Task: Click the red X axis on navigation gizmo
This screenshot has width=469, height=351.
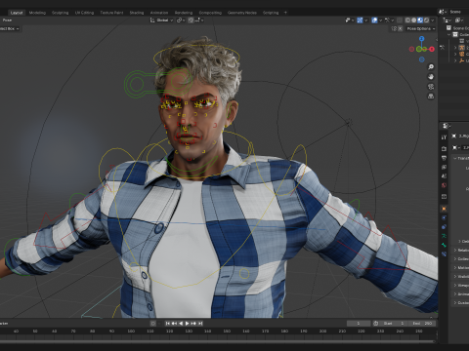Action: (x=432, y=49)
